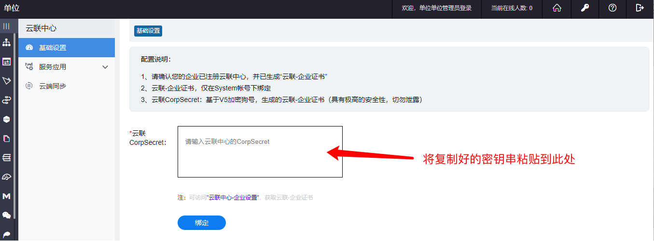Toggle the sidebar collapse bars icon
Image resolution: width=654 pixels, height=241 pixels.
(x=6, y=26)
